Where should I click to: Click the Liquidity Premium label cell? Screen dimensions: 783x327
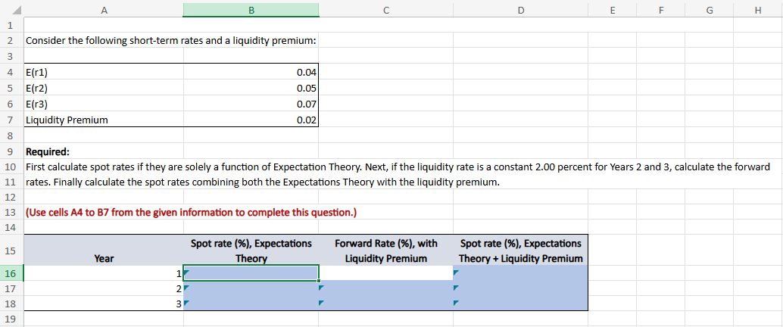[104, 120]
